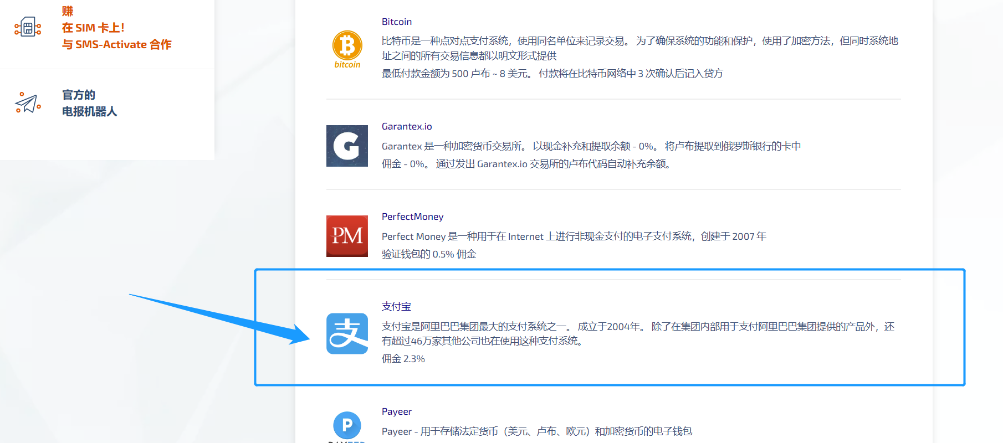Click the SIM card earnings icon

pyautogui.click(x=28, y=27)
